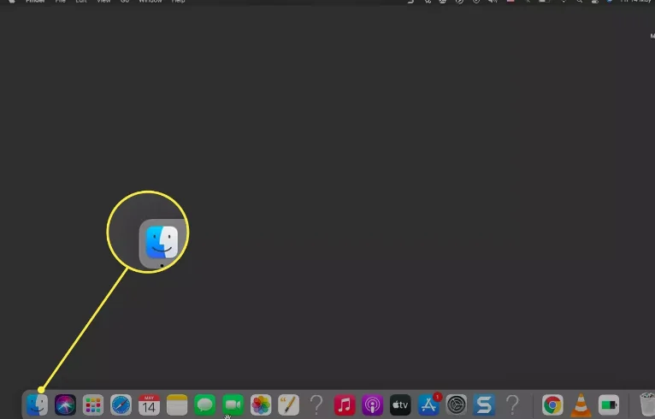Open System Preferences gear icon
655x419 pixels.
456,404
